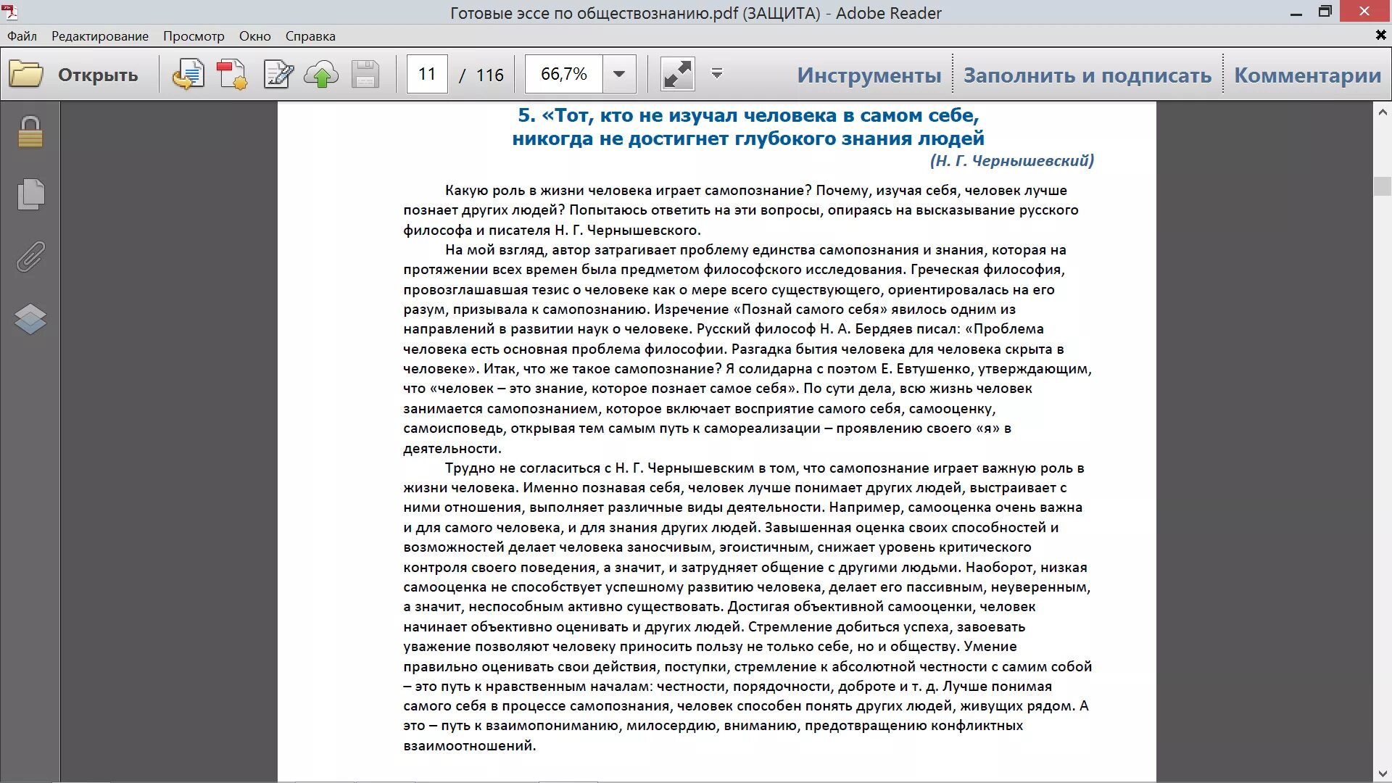Click the 66,7% zoom value box

pyautogui.click(x=564, y=74)
